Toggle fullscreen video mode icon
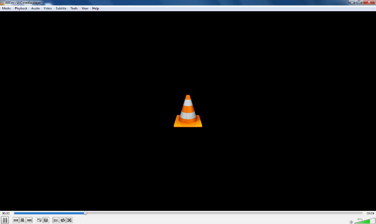 [39, 220]
